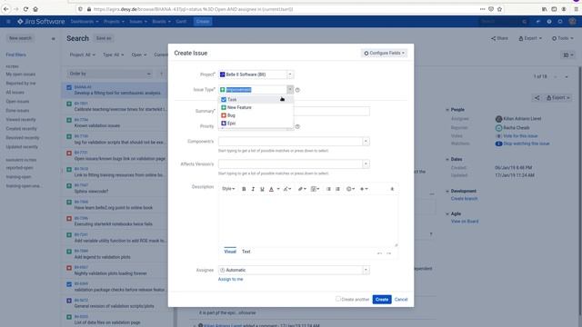
Task: Open insert table/attachment menu in editor
Action: (315, 189)
